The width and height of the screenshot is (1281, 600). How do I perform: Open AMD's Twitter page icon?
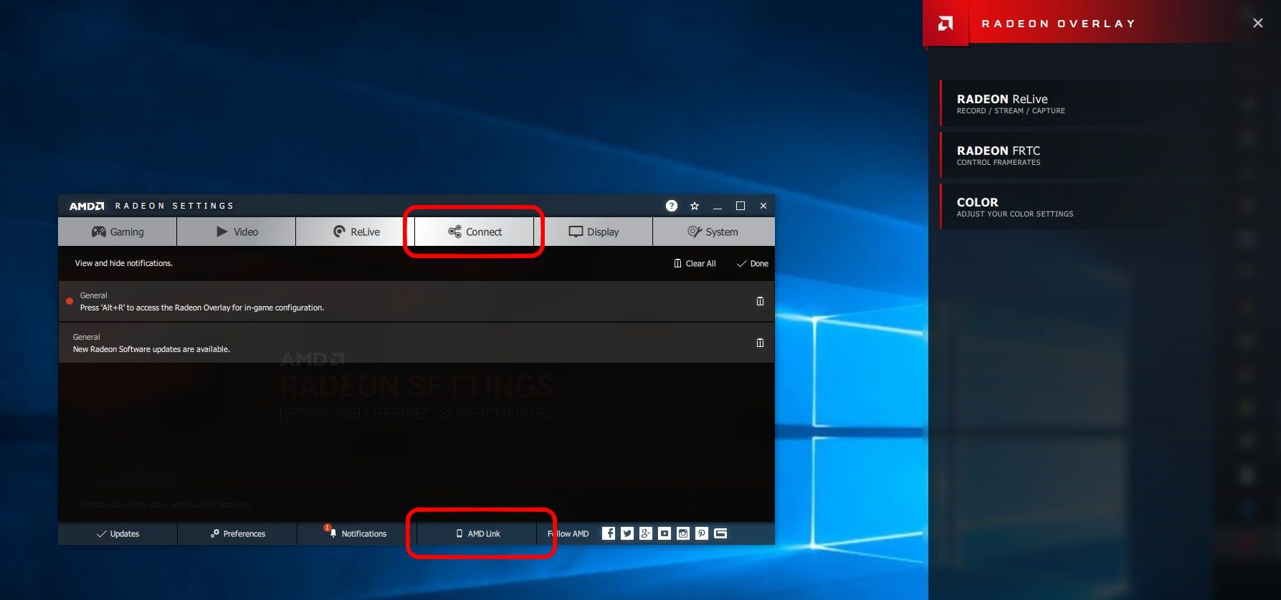627,533
